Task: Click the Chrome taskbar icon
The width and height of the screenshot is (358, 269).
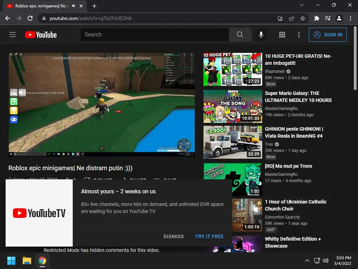Action: tap(42, 261)
